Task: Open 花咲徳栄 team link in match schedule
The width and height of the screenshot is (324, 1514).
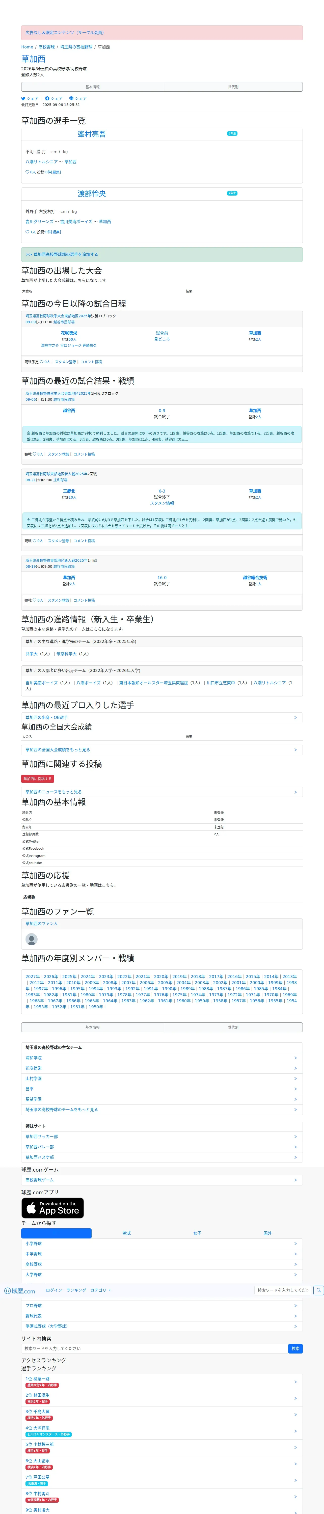Action: click(x=69, y=333)
